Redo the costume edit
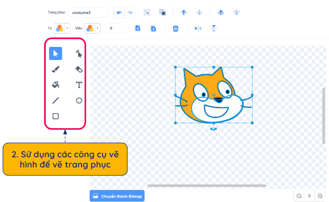The image size is (329, 202). pyautogui.click(x=130, y=12)
